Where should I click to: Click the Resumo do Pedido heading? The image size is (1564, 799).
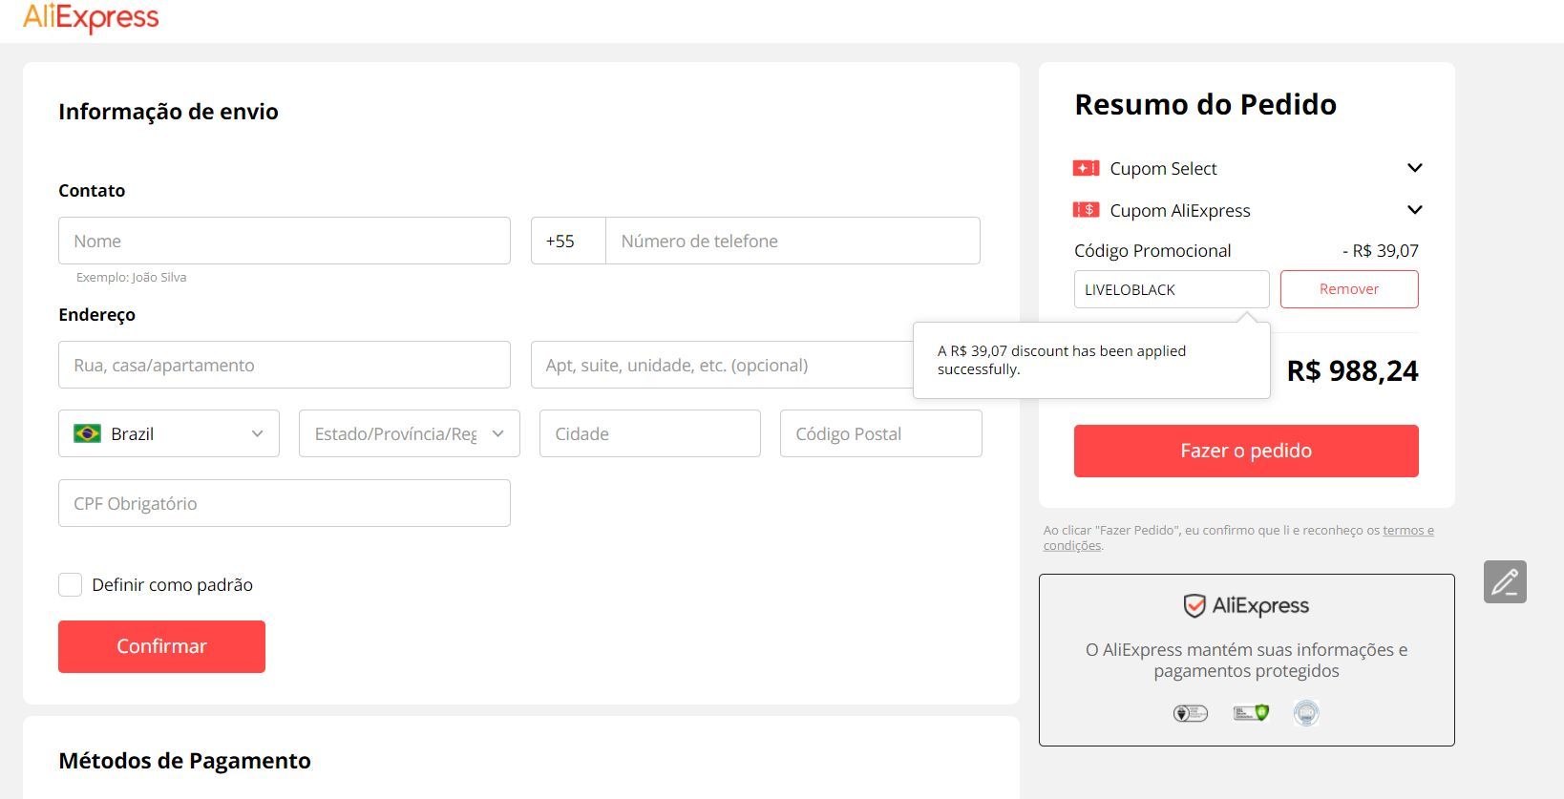coord(1205,104)
